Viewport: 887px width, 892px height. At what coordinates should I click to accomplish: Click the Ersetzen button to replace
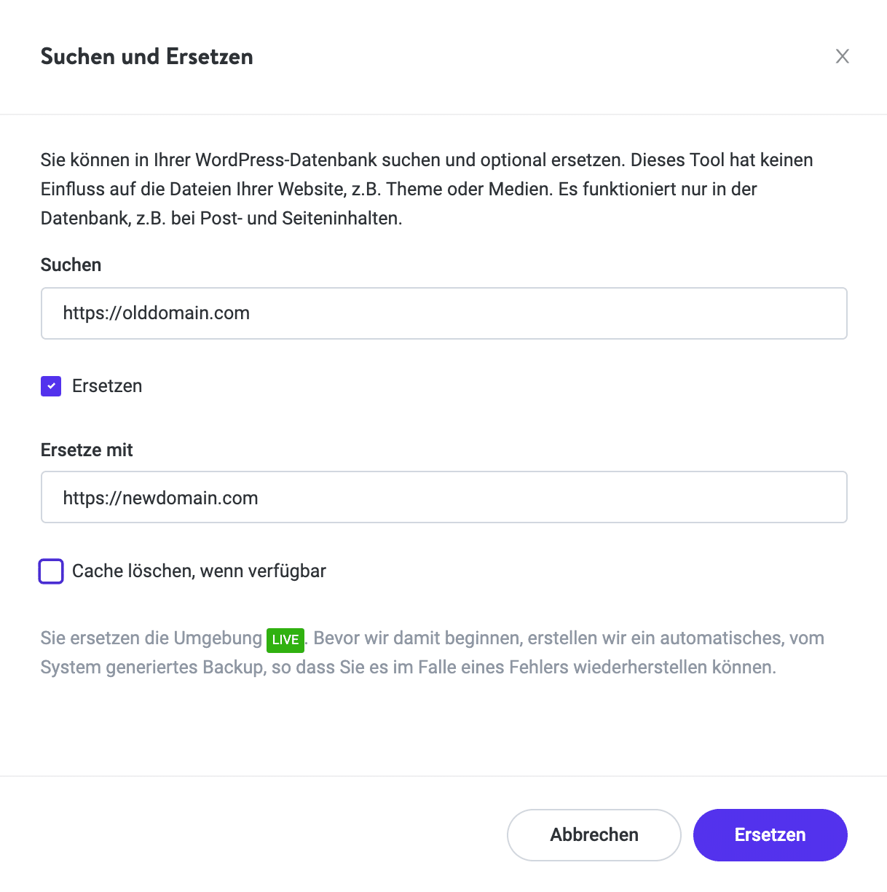[x=770, y=834]
